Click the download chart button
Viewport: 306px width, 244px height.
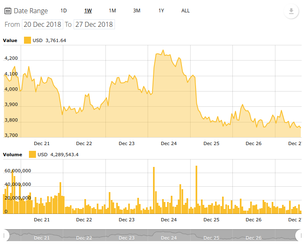[x=291, y=11]
